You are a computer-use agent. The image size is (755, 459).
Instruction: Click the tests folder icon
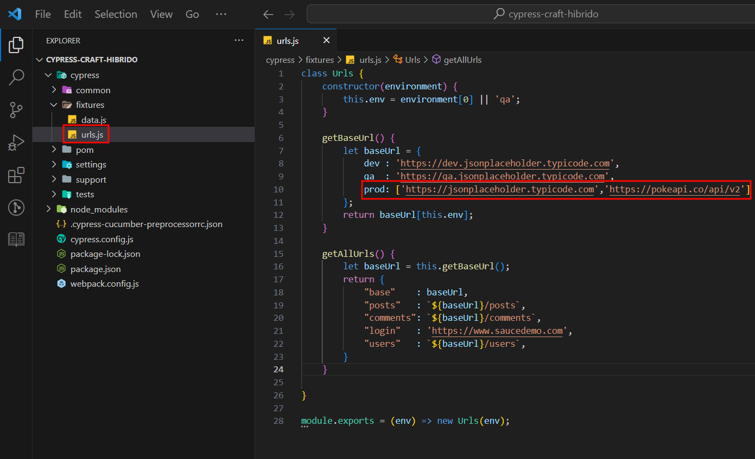tap(67, 194)
